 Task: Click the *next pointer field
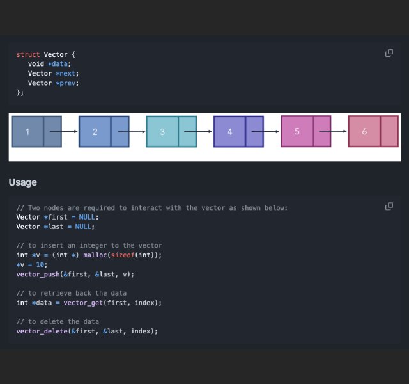pyautogui.click(x=66, y=74)
